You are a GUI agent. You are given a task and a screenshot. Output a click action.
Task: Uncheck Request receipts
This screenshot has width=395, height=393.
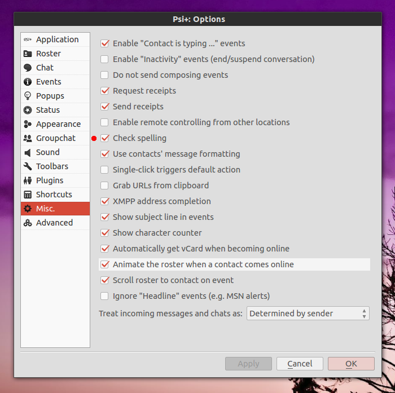click(x=104, y=91)
